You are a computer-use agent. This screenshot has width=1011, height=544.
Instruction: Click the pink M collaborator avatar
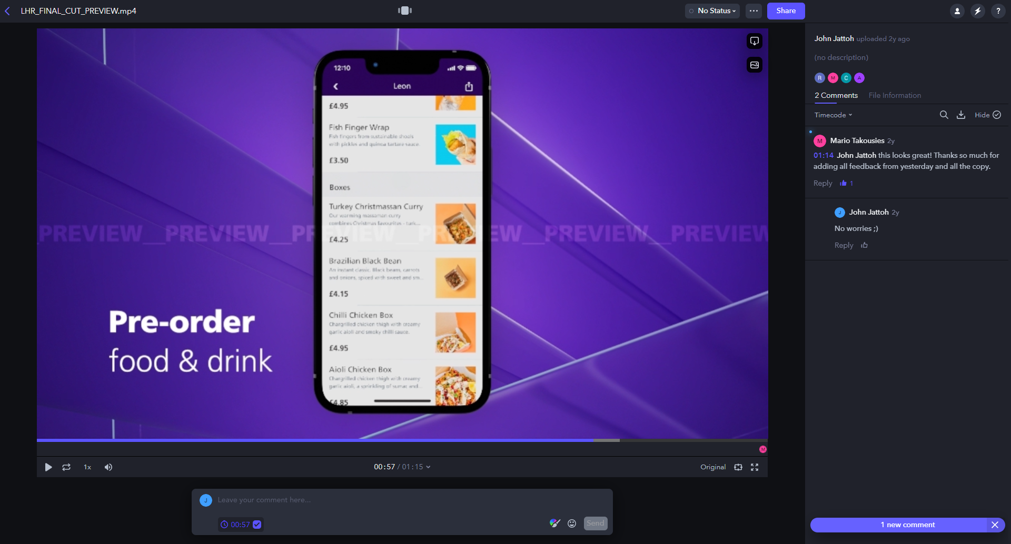(x=832, y=78)
